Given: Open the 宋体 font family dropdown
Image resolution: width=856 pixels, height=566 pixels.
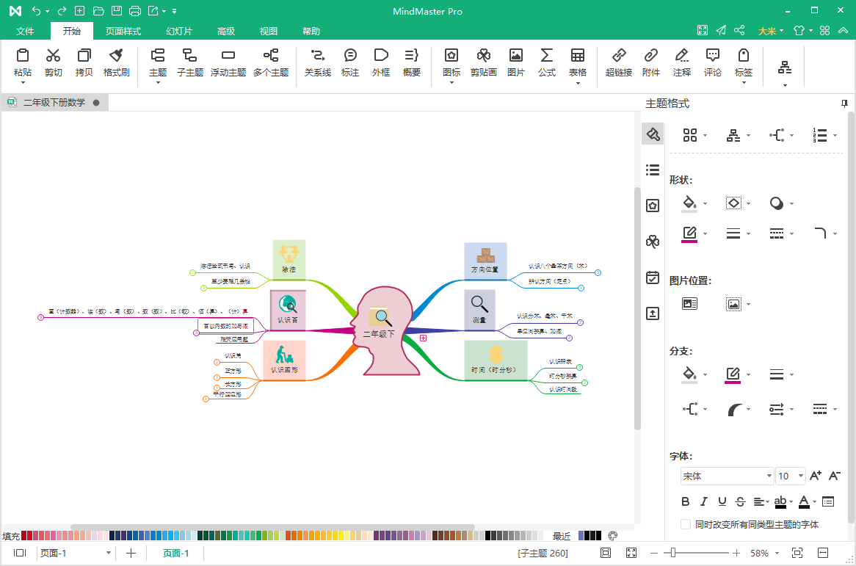Looking at the screenshot, I should [x=727, y=476].
